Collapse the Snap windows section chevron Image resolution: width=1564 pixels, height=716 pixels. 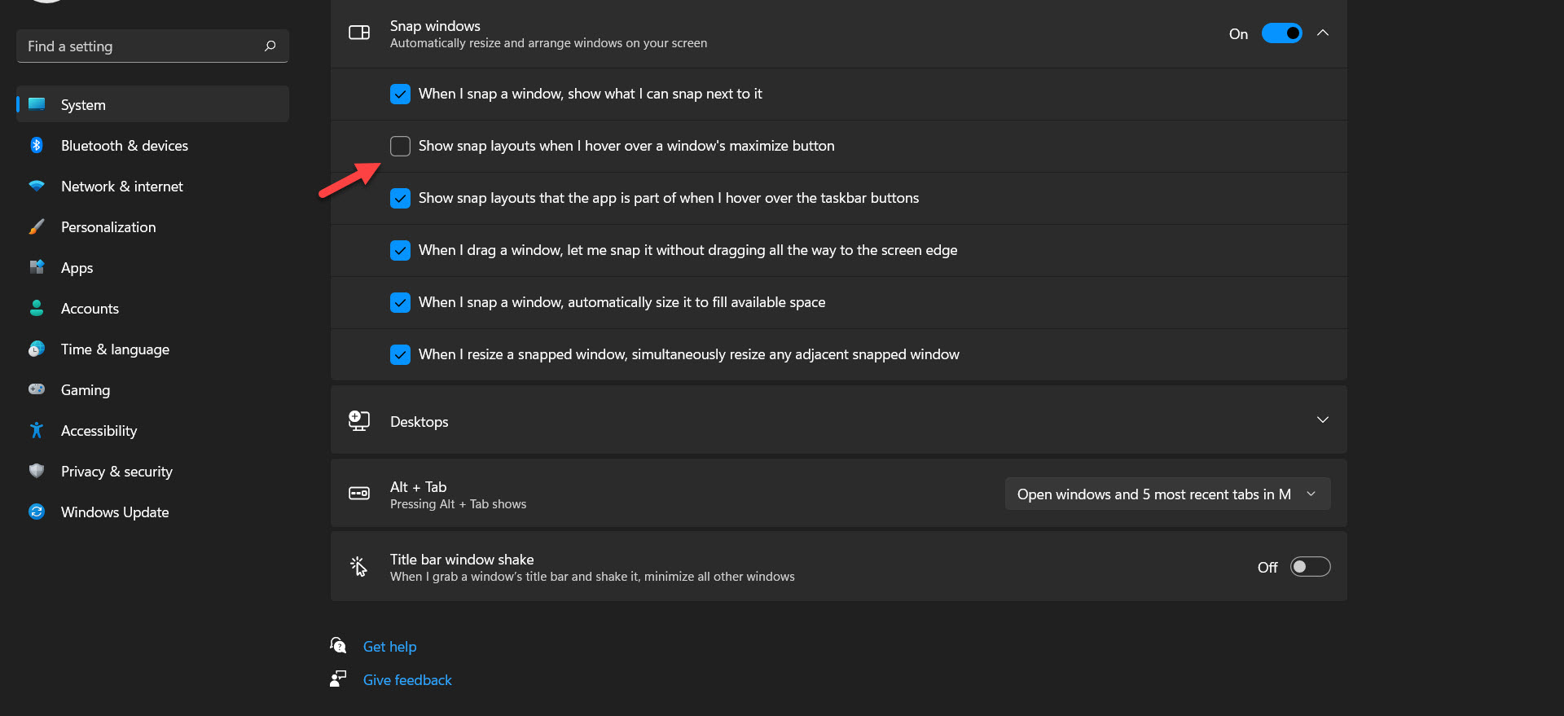[1323, 33]
